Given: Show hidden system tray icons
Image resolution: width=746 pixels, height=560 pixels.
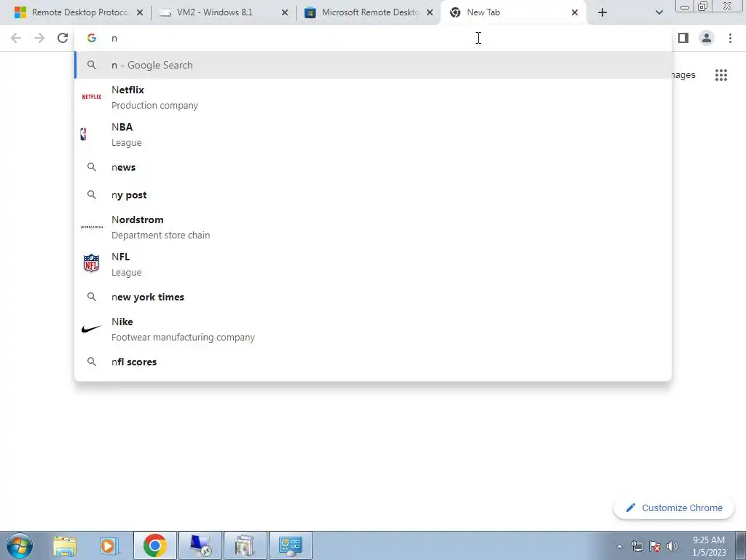Looking at the screenshot, I should point(619,547).
